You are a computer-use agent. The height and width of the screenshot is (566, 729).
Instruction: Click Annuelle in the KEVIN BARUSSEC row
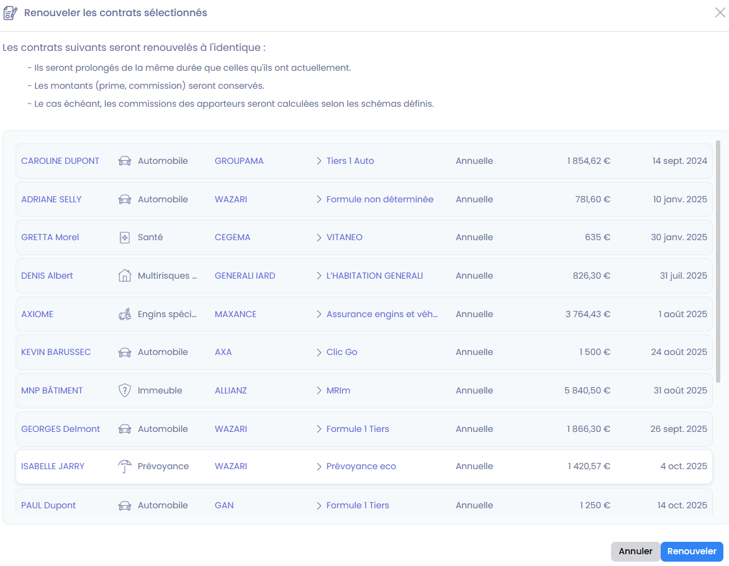pos(474,353)
